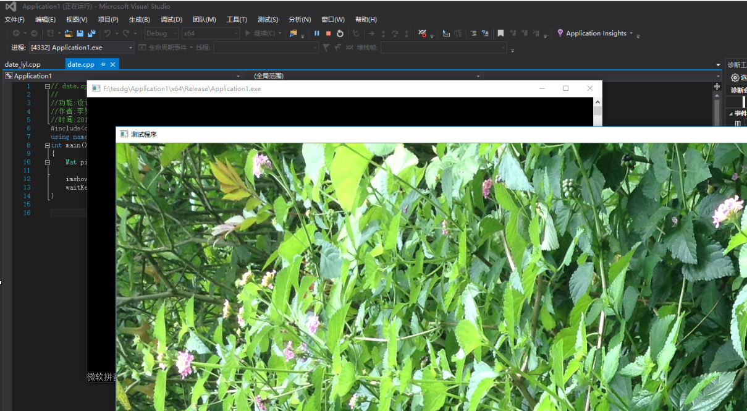Click the show next statement arrow icon
Image resolution: width=747 pixels, height=411 pixels.
pyautogui.click(x=371, y=33)
